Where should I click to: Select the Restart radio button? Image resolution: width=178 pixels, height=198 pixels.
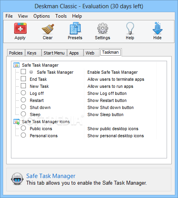[23, 100]
